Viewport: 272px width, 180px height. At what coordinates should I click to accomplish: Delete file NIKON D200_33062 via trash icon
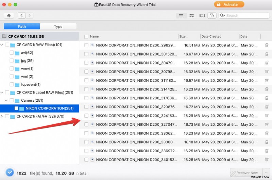(x=267, y=133)
